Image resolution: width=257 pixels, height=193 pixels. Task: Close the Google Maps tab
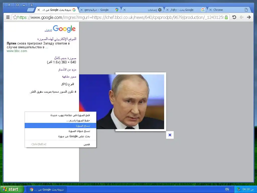[x=82, y=10]
